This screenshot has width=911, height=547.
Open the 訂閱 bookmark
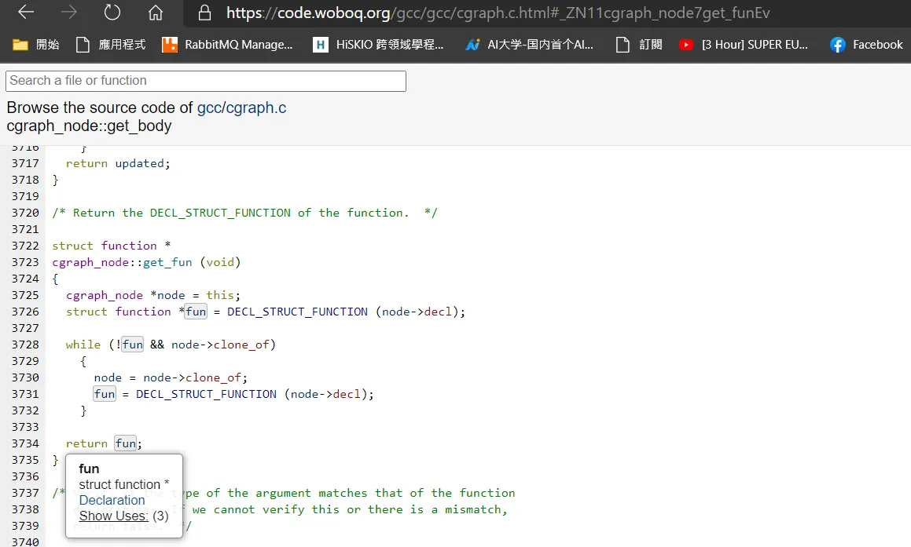coord(639,45)
